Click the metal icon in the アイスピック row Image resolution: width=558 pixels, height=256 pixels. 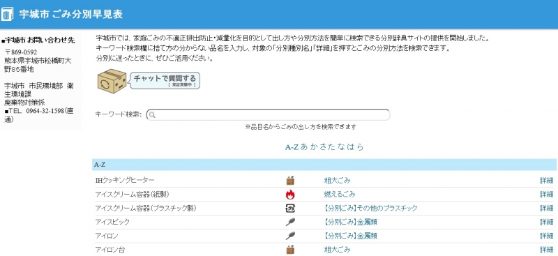[x=290, y=223]
